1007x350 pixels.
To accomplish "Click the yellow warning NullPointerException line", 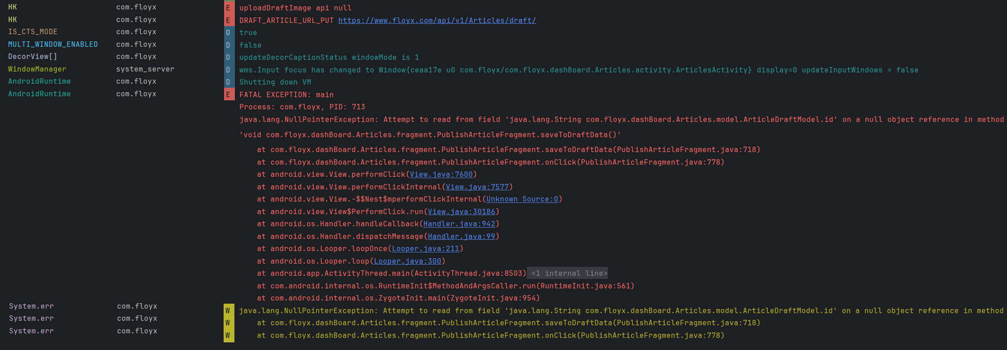I will [x=621, y=311].
